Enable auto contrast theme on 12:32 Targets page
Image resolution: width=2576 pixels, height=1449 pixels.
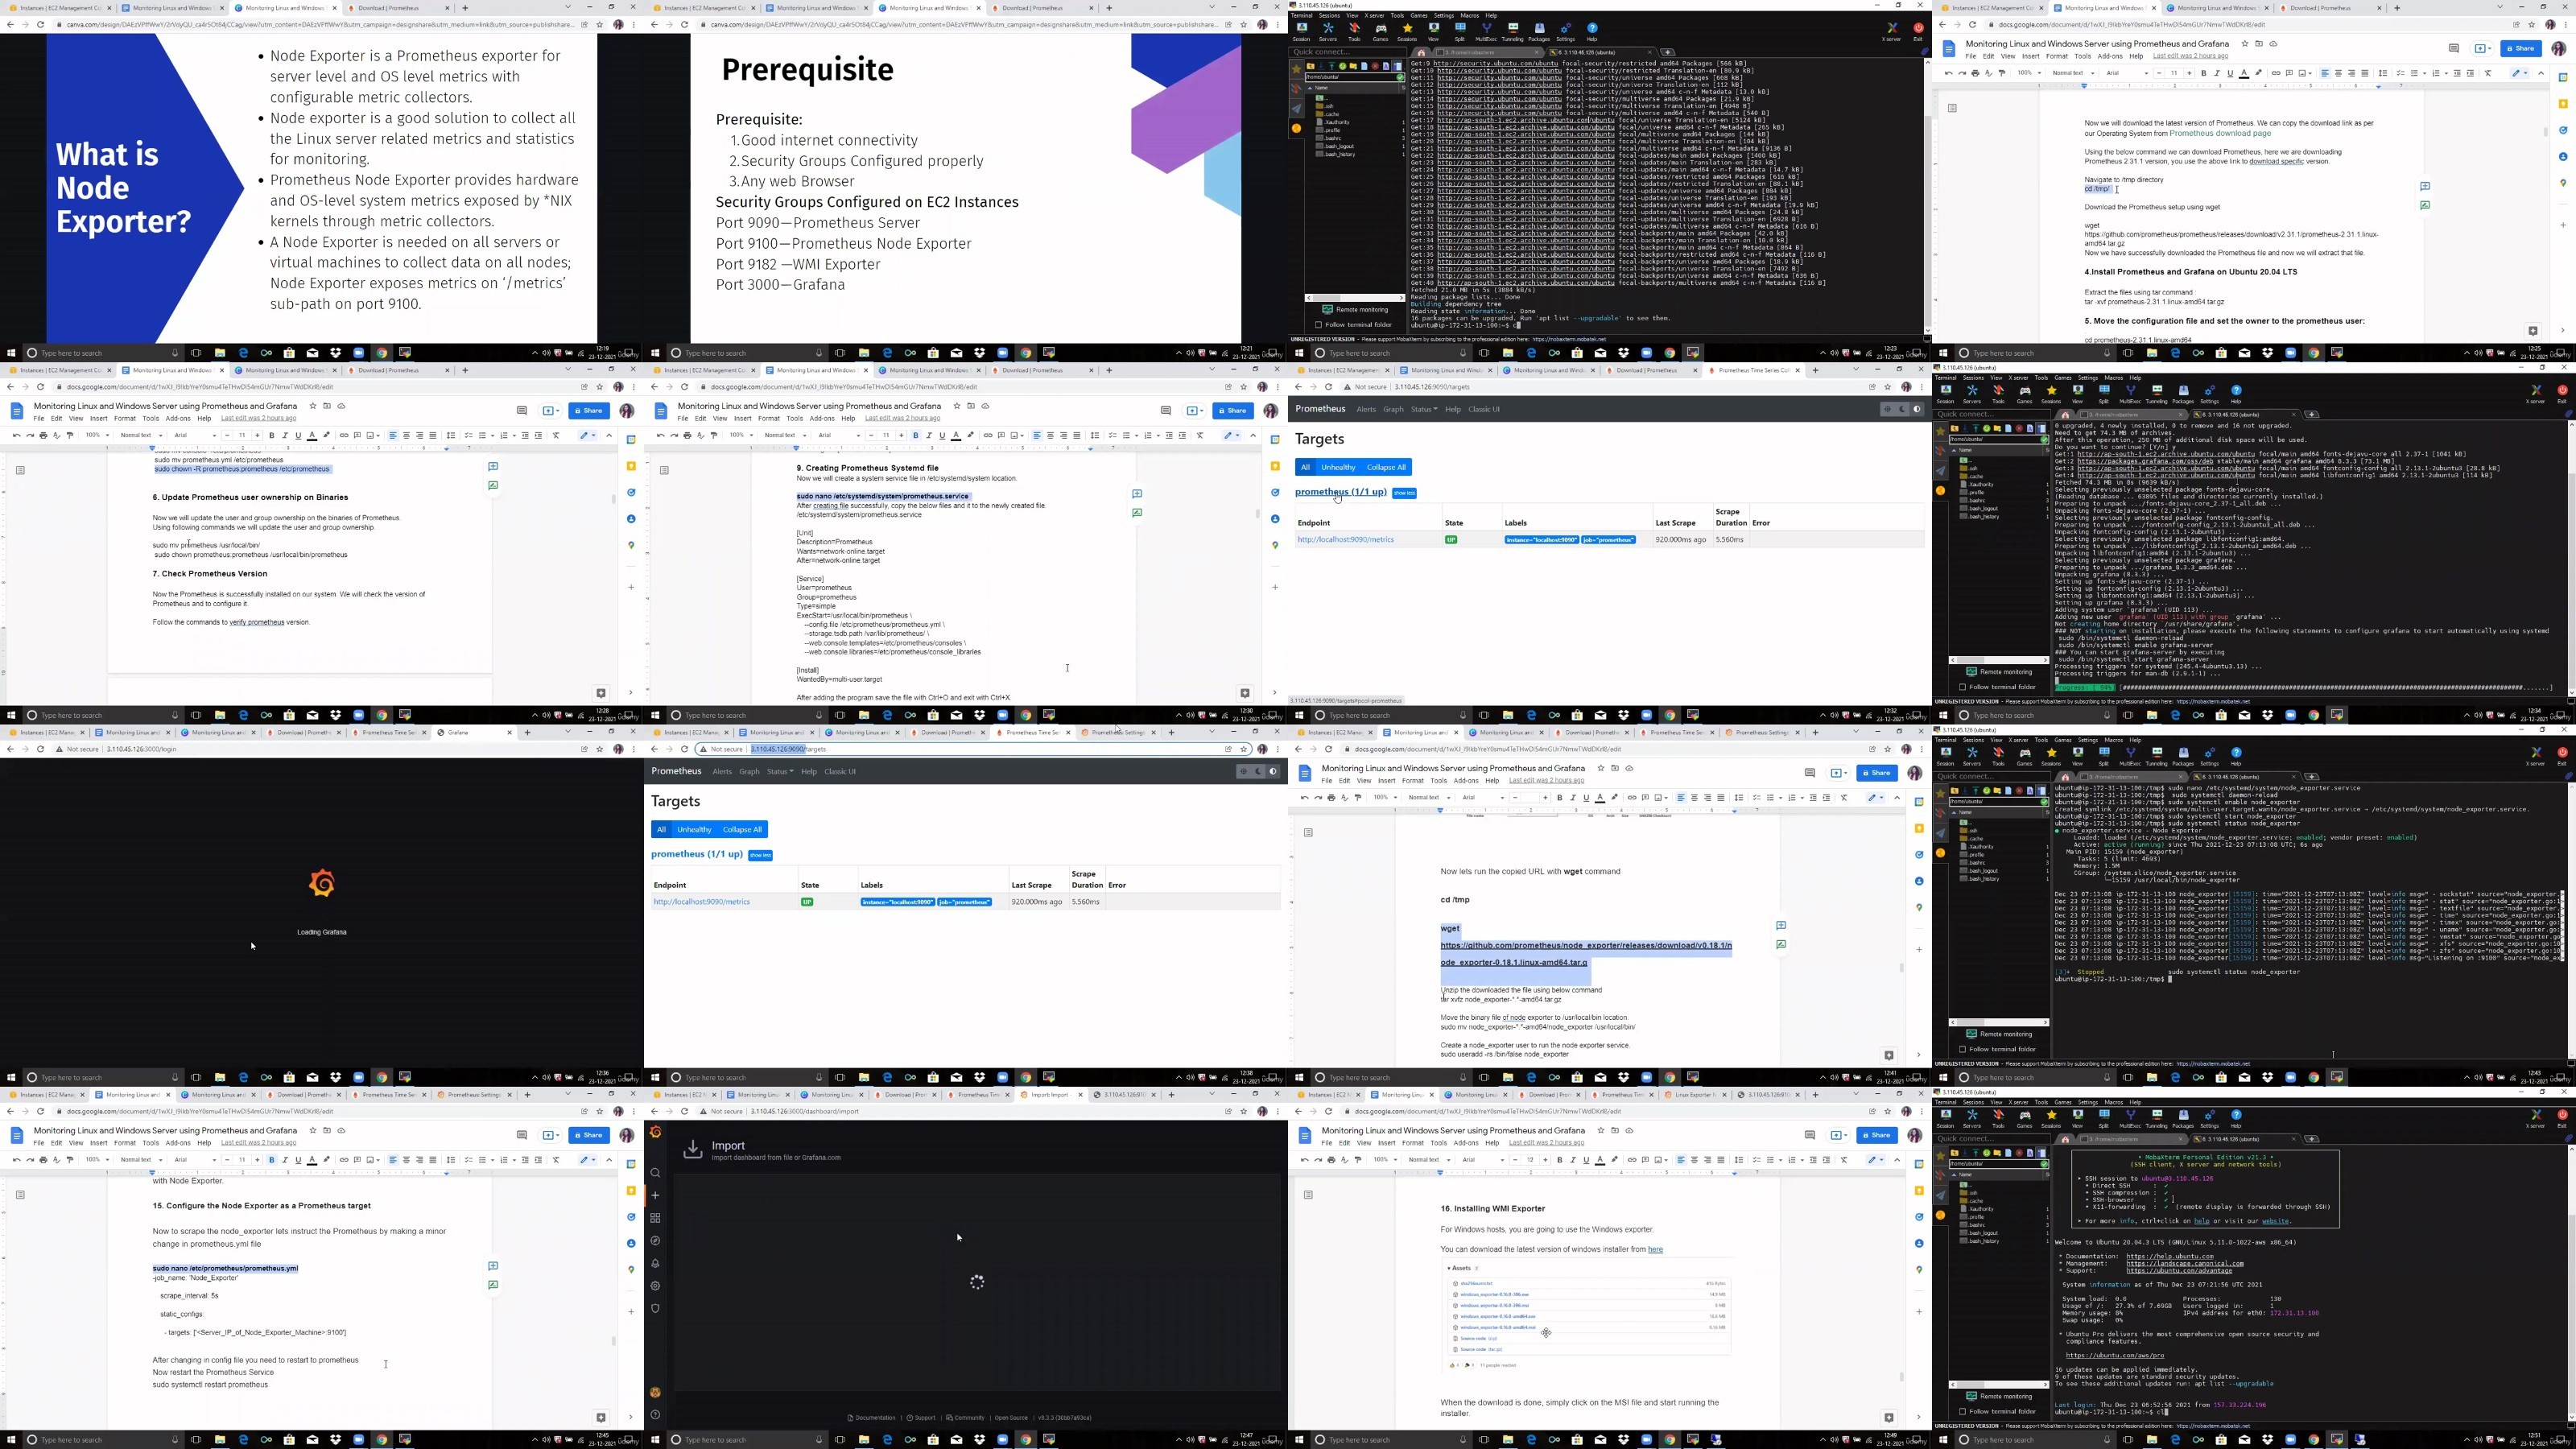tap(1917, 409)
